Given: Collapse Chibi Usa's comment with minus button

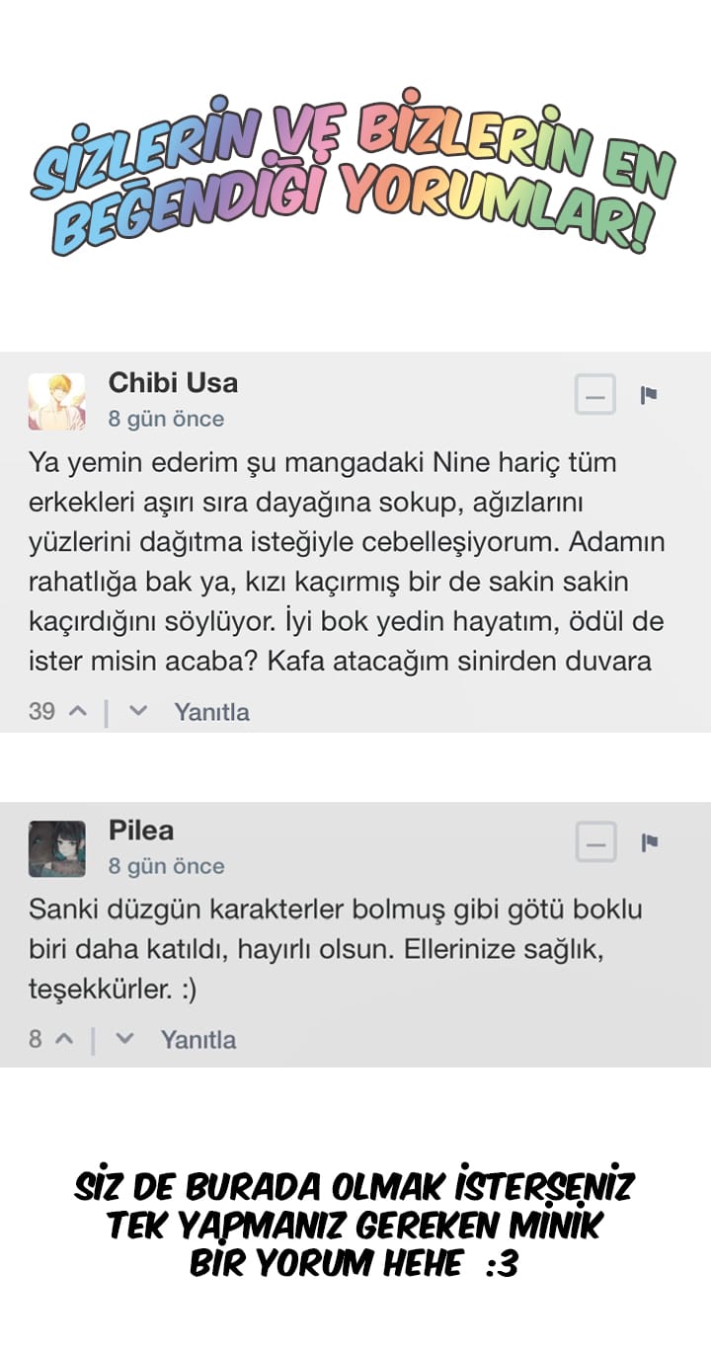Looking at the screenshot, I should pyautogui.click(x=595, y=397).
